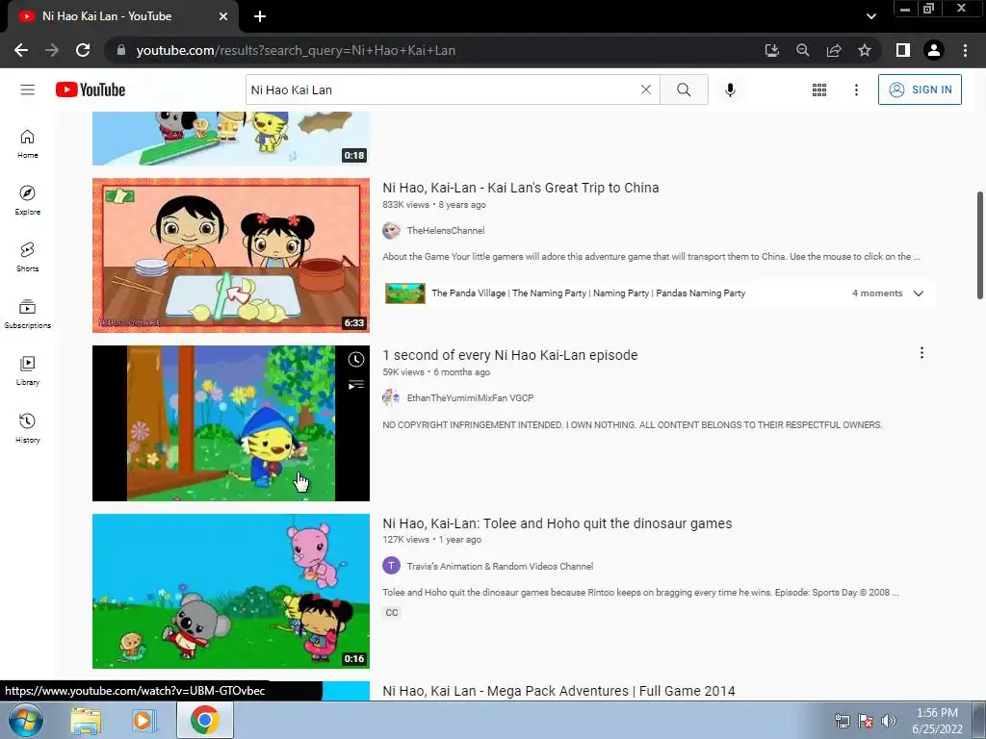The width and height of the screenshot is (986, 739).
Task: Open YouTube settings three-dot menu
Action: (856, 89)
